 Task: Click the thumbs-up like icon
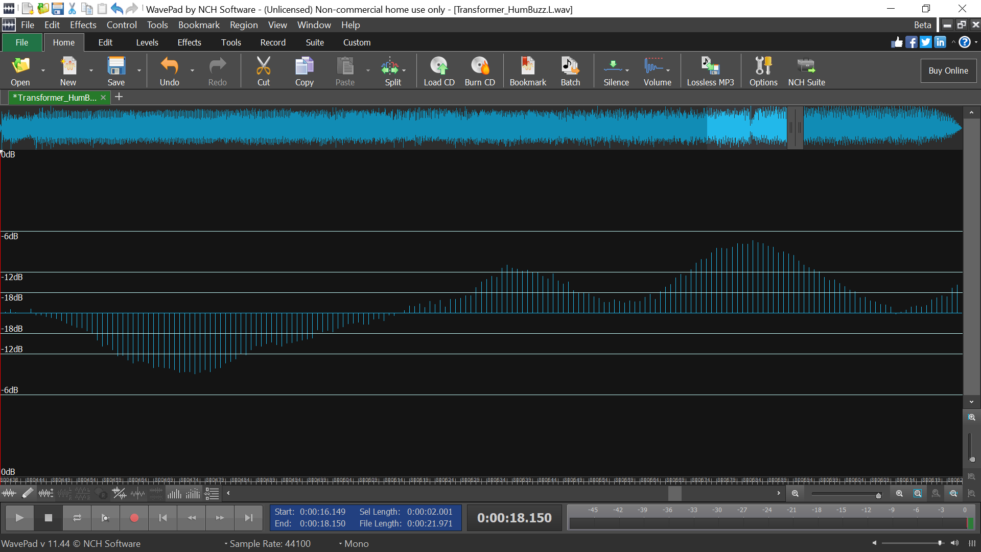897,42
